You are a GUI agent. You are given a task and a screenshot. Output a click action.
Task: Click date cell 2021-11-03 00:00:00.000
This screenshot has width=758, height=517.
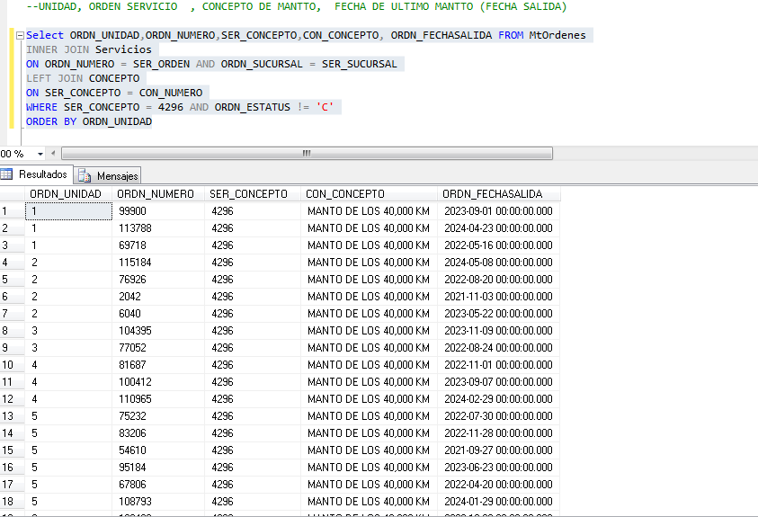coord(499,297)
